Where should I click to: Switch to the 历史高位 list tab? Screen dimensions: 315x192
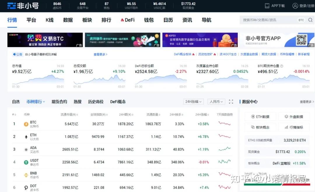96,102
